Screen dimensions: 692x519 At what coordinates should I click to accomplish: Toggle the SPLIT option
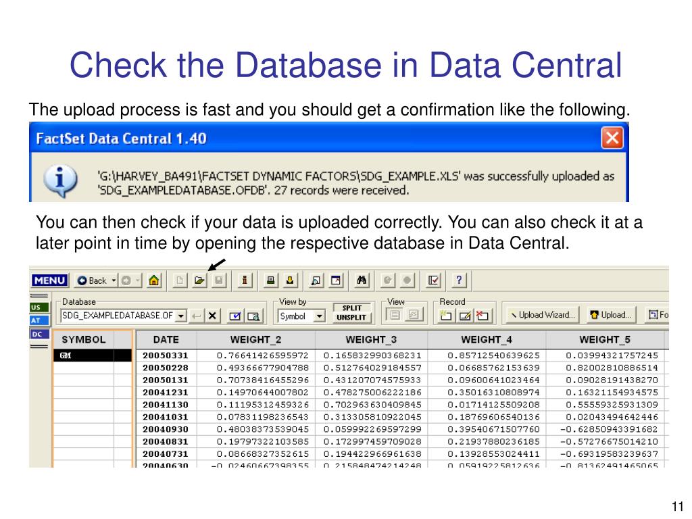351,308
